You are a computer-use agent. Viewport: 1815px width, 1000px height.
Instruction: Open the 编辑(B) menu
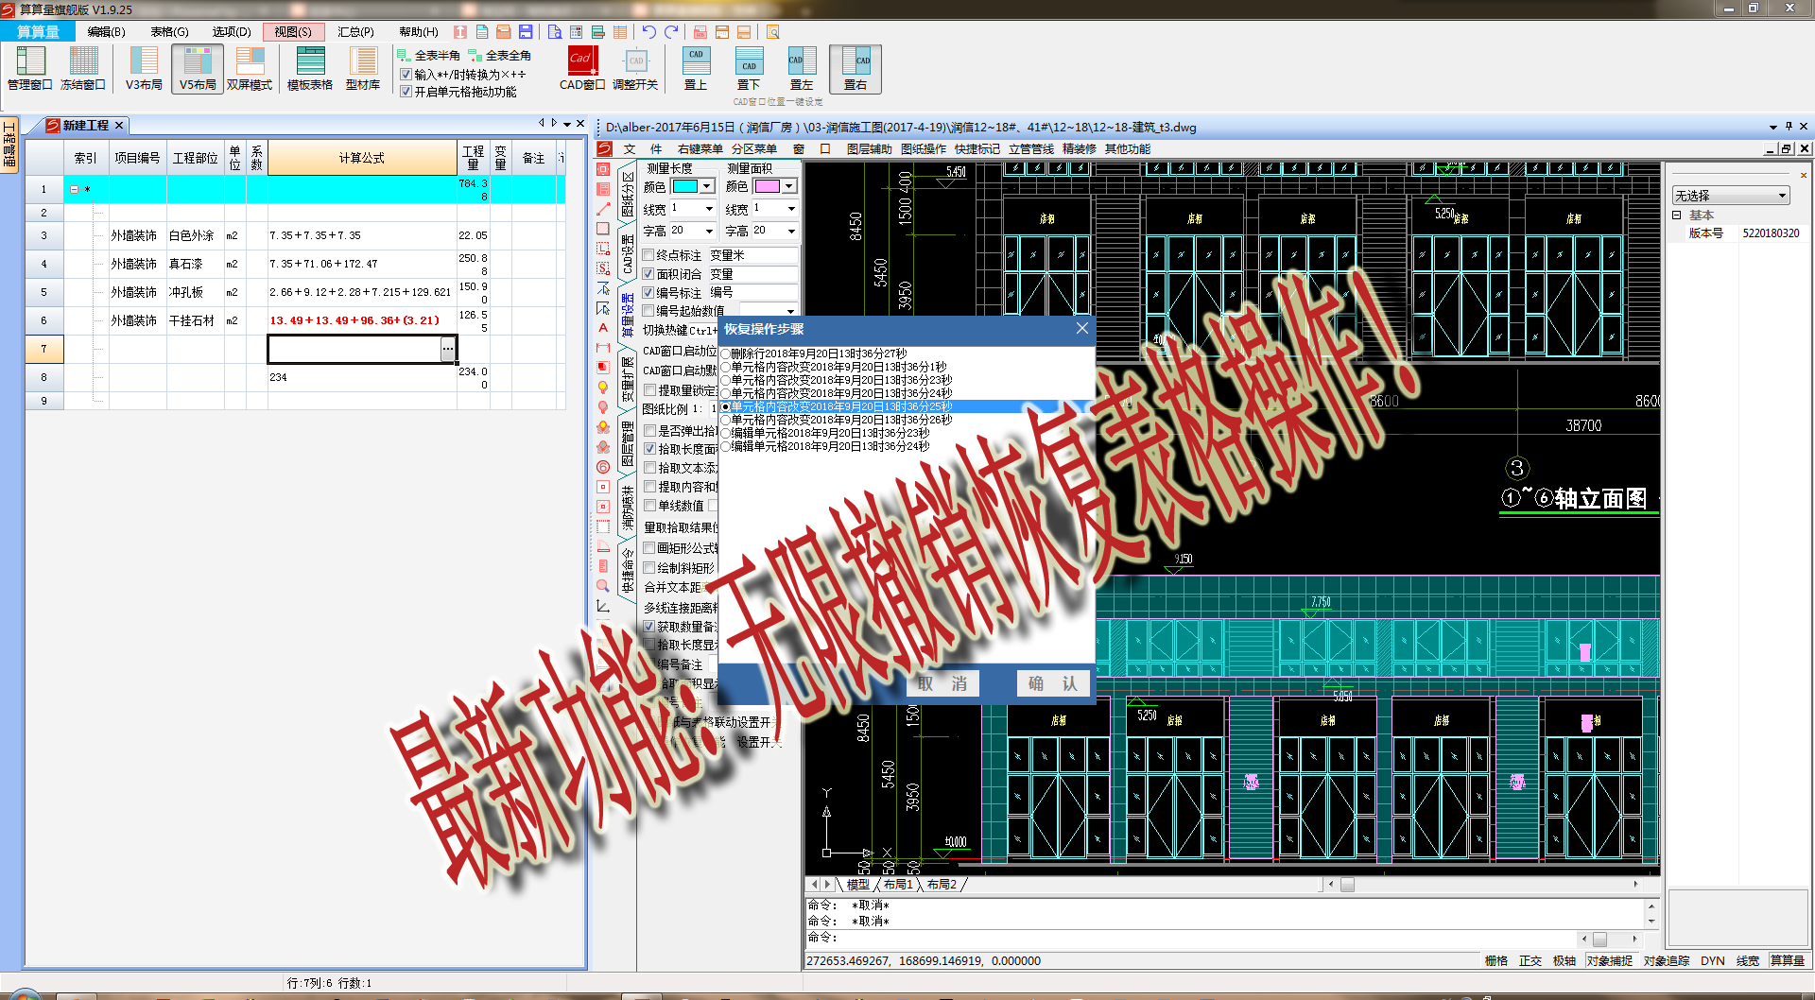click(x=106, y=32)
